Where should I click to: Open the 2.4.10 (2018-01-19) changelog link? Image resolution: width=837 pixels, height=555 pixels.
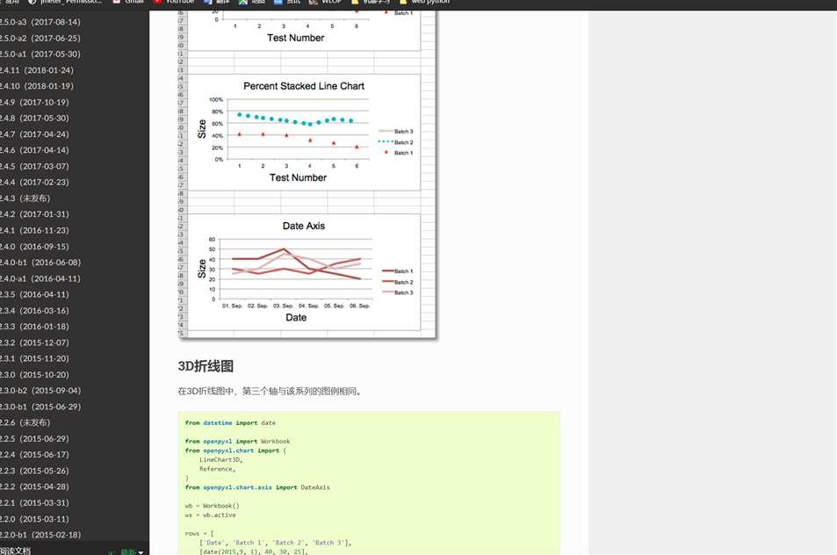click(x=37, y=86)
